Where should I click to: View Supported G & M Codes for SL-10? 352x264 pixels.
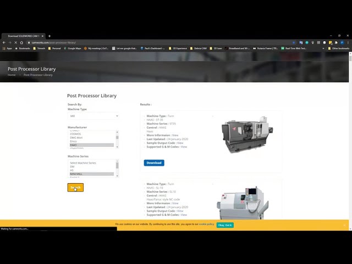[184, 215]
